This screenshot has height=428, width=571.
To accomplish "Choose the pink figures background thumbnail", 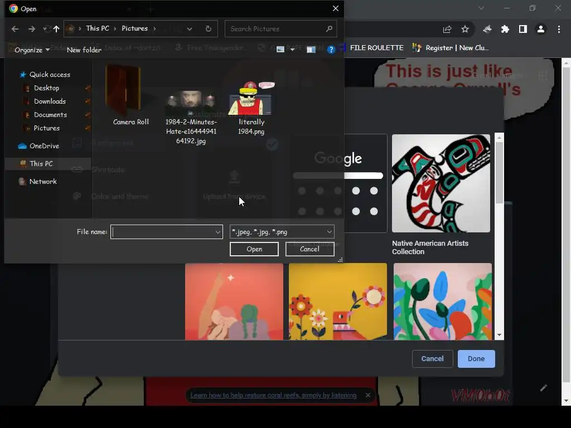I will click(234, 301).
